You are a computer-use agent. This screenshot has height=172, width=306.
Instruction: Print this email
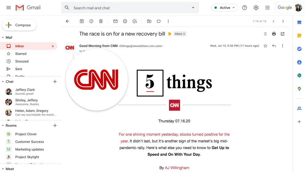click(274, 34)
